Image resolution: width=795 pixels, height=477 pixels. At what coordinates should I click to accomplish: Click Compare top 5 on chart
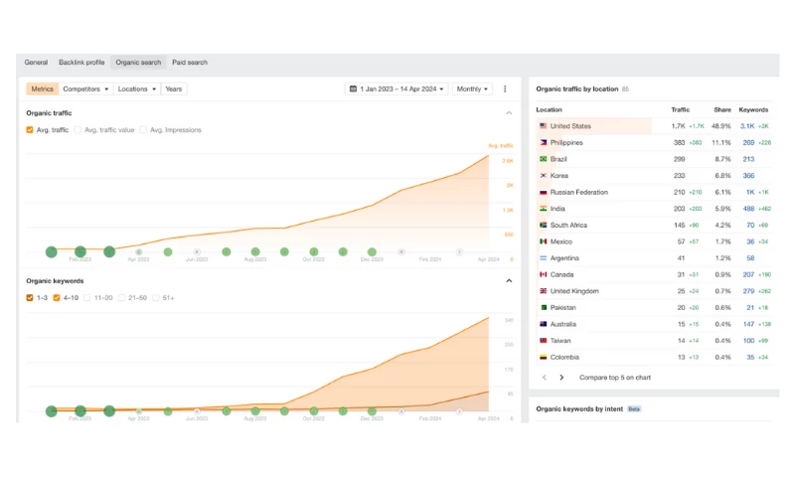coord(615,378)
